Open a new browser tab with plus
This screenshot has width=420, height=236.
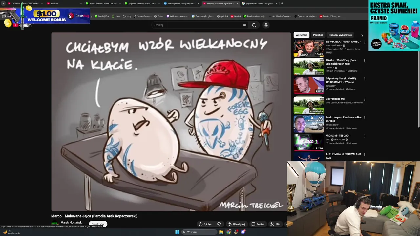[x=282, y=3]
